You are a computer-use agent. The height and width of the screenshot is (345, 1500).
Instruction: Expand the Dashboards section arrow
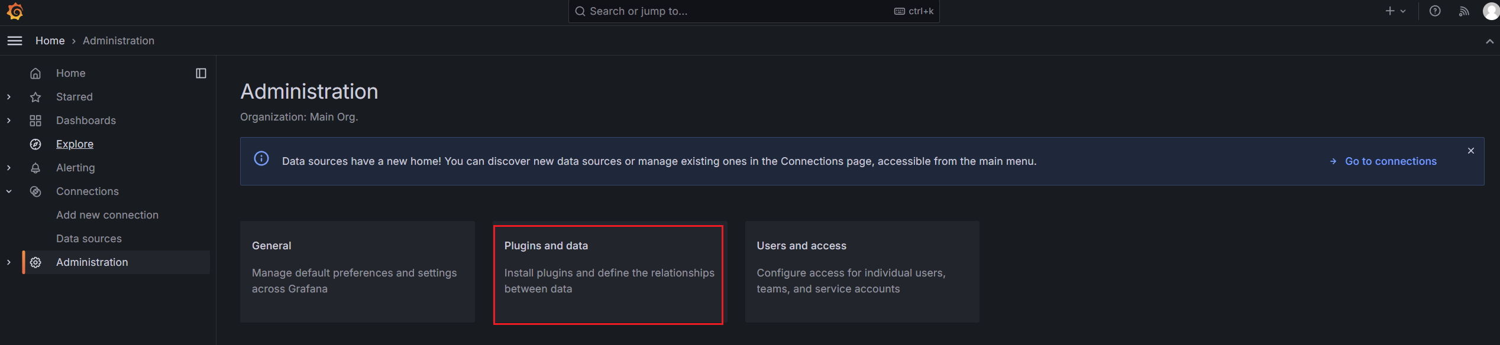(x=9, y=121)
